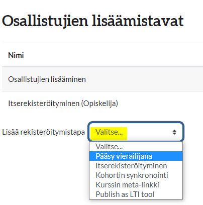
Task: Open the Lisää rekisteröitymistapa combo box
Action: point(136,132)
